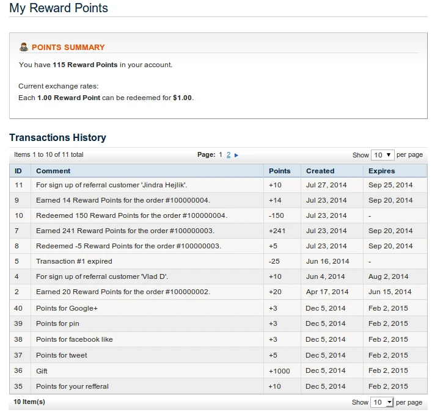Click the 'Points for tweet' comment
443x415 pixels.
(x=61, y=355)
